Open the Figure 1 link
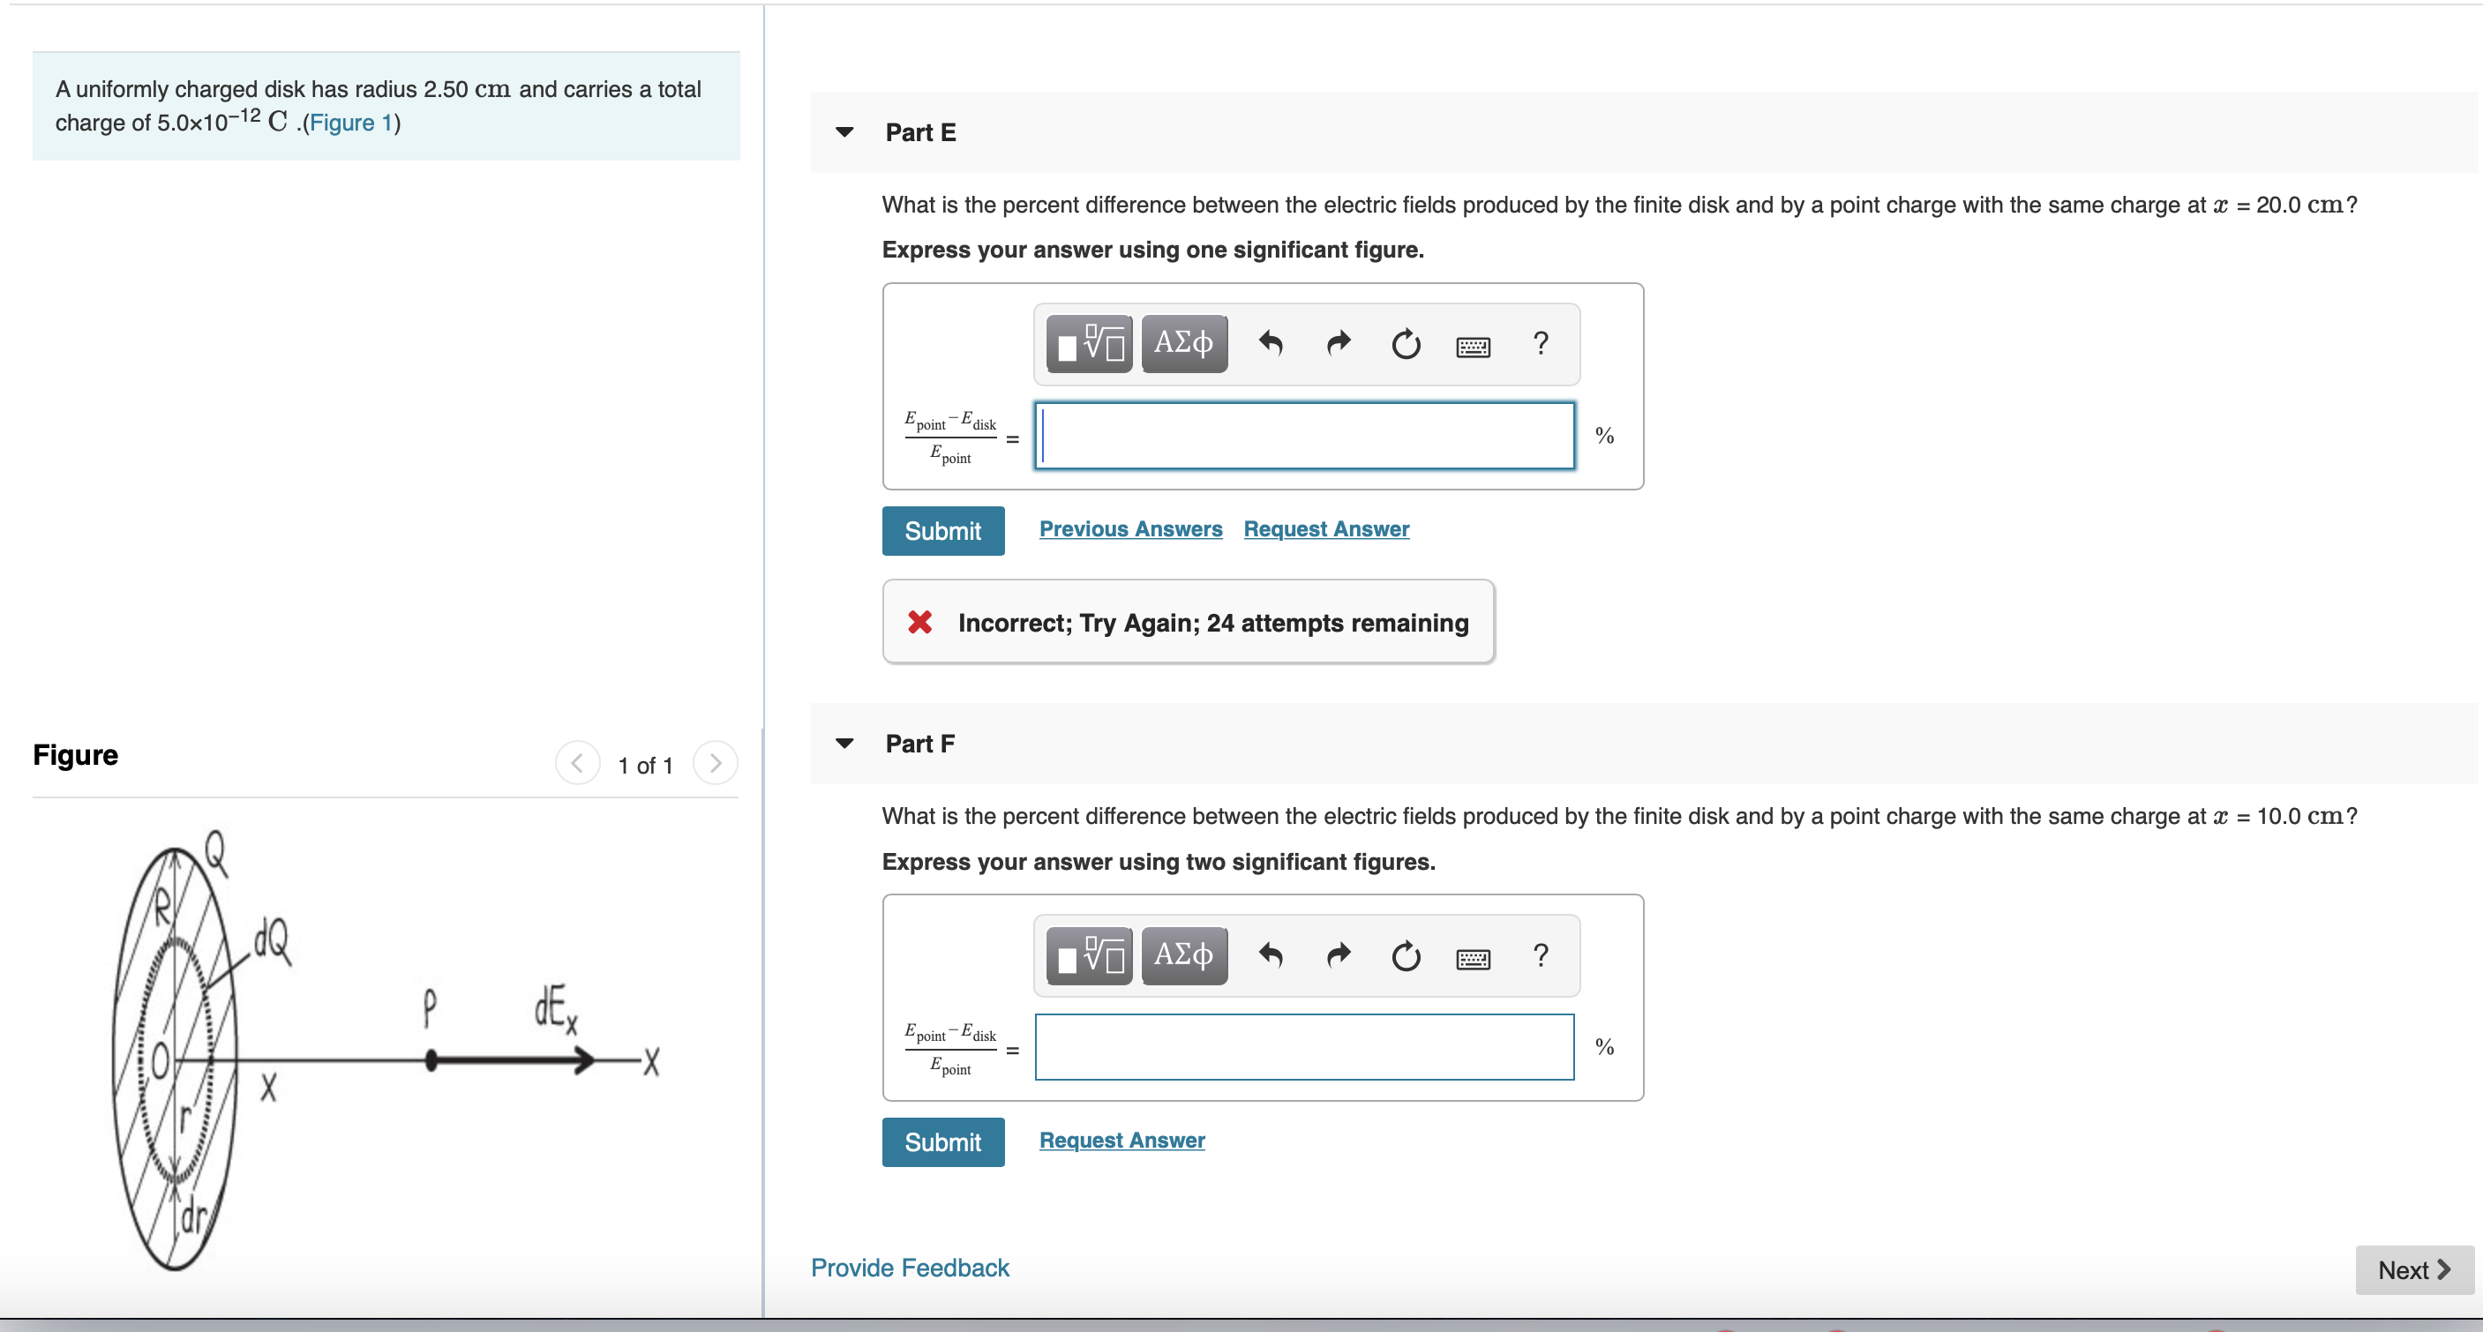Image resolution: width=2483 pixels, height=1332 pixels. (350, 123)
